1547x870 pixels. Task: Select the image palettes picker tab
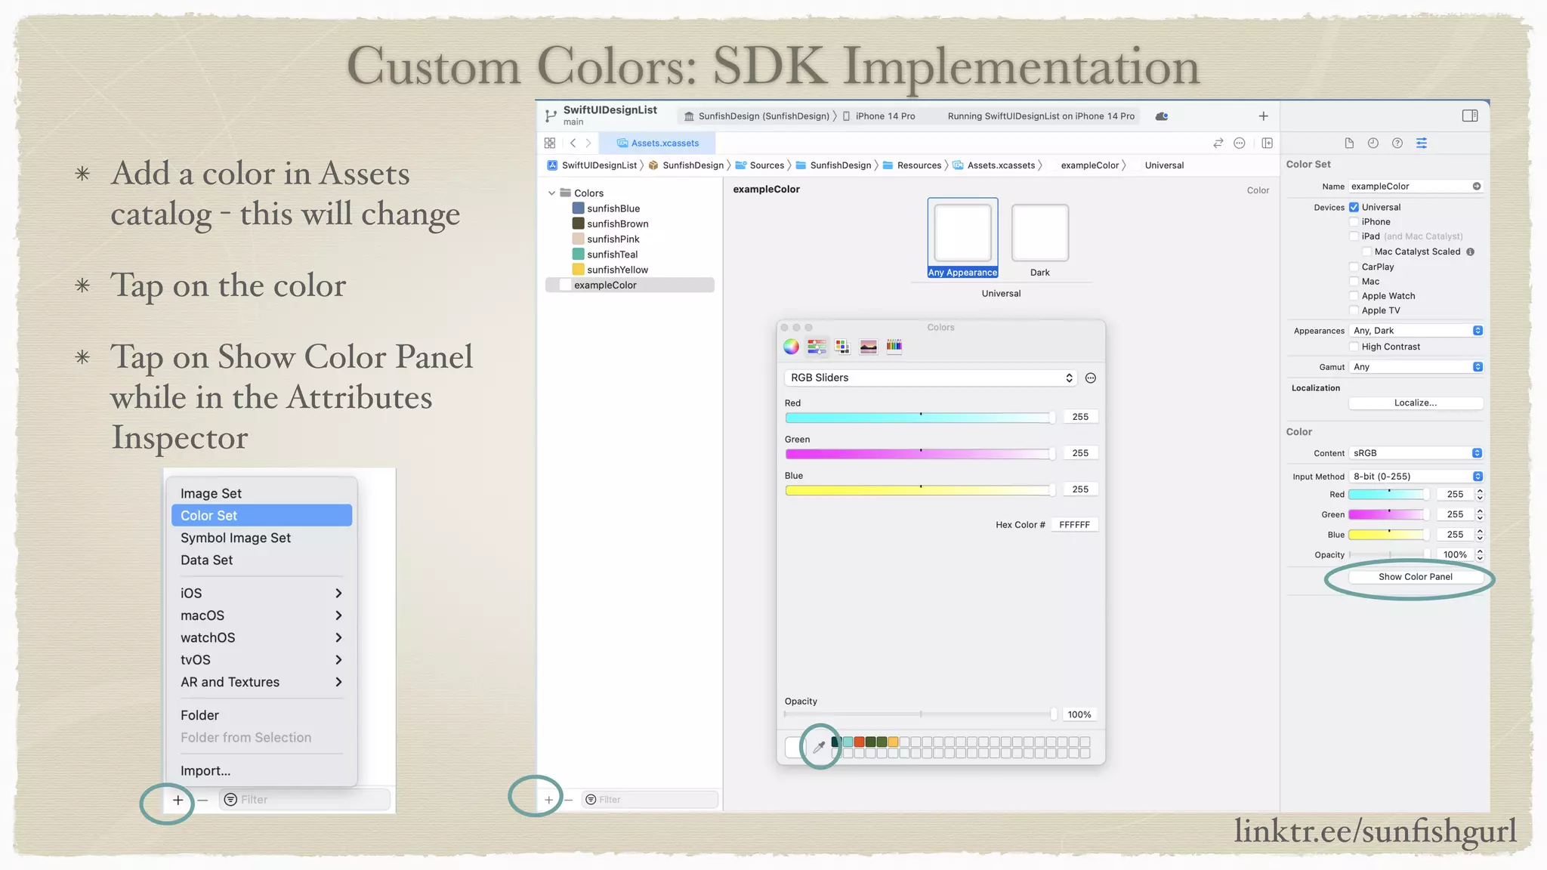point(869,347)
